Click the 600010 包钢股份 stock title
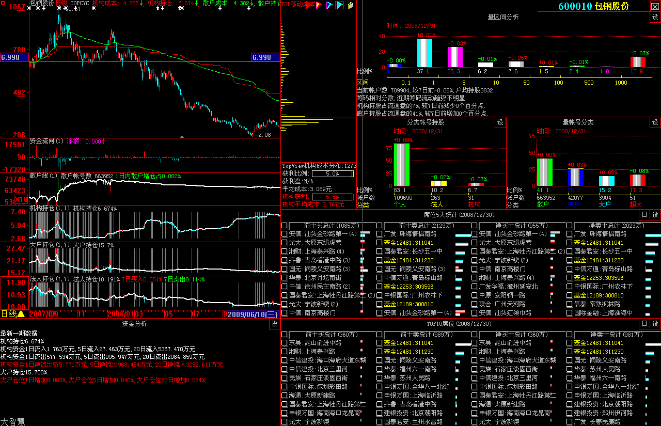The image size is (661, 426). pyautogui.click(x=593, y=6)
